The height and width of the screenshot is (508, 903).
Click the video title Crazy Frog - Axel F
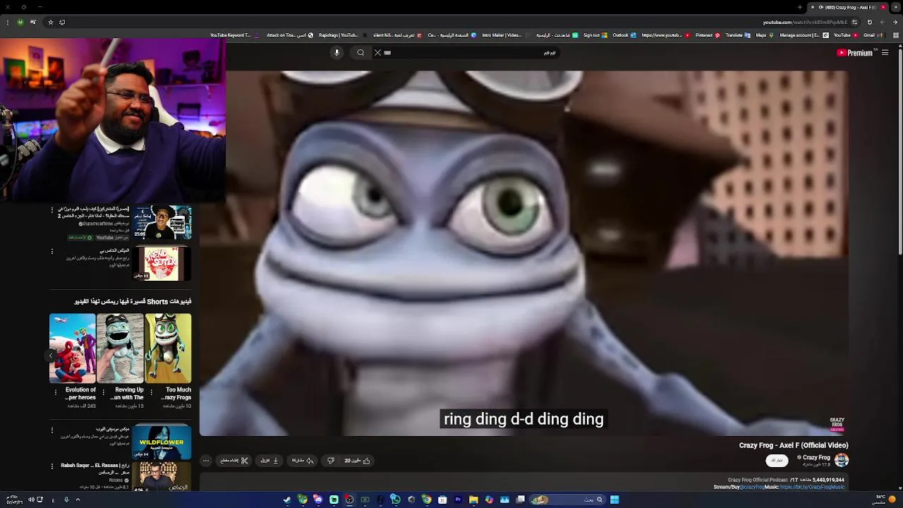pos(794,445)
